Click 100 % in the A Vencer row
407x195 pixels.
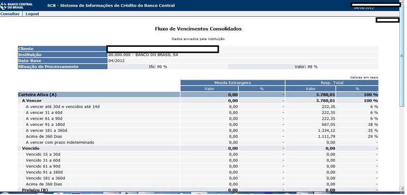click(x=371, y=101)
